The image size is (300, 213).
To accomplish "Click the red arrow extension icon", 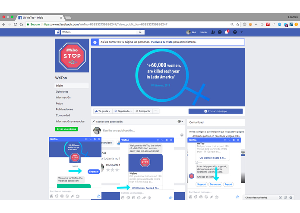I will pyautogui.click(x=268, y=25).
